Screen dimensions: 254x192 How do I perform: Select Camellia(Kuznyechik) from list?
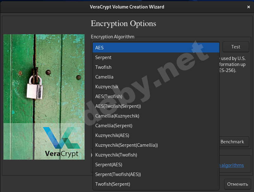[156, 116]
